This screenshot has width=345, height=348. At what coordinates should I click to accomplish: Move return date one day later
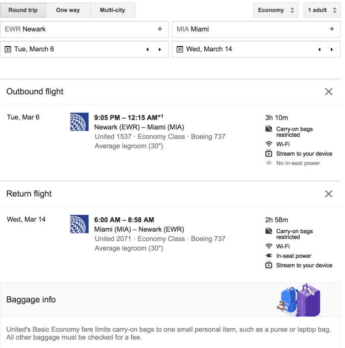pos(332,50)
